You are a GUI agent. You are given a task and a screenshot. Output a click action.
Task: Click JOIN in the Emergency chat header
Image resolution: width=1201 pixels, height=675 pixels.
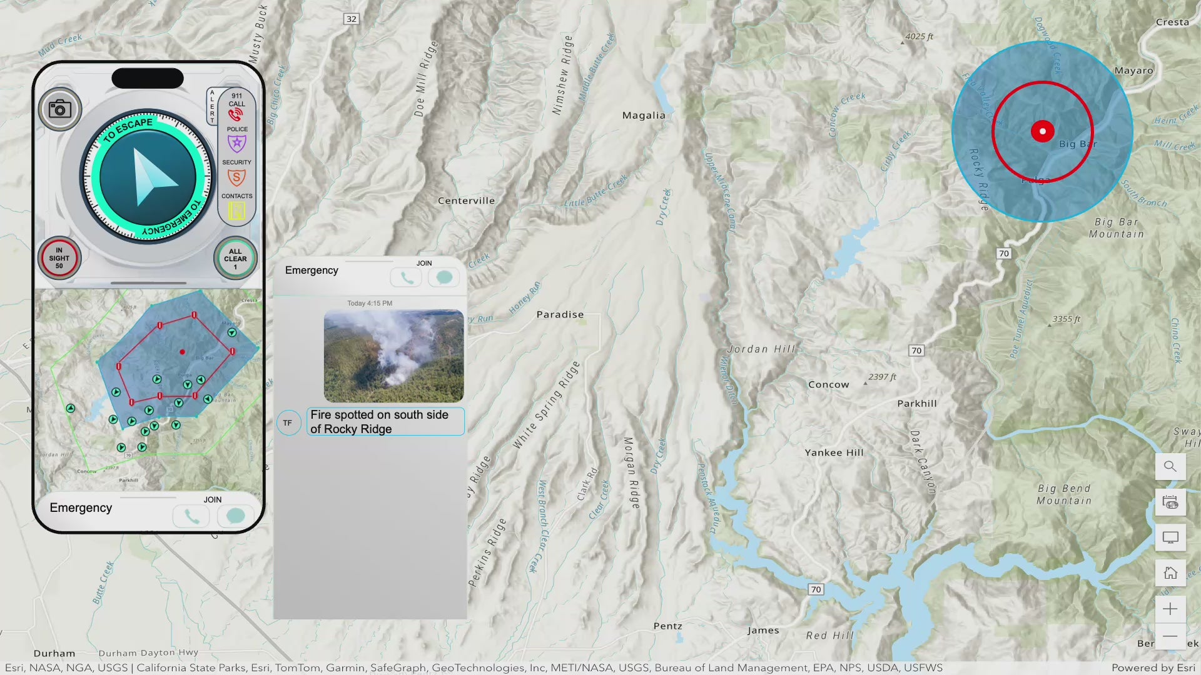(x=424, y=263)
